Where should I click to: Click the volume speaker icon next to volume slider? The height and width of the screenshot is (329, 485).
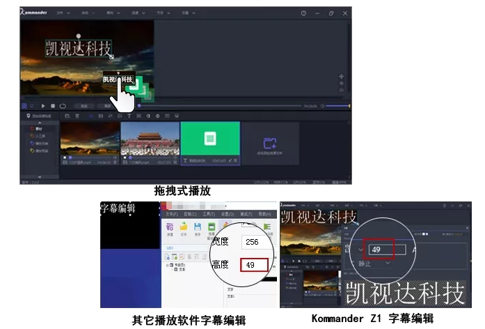322,106
